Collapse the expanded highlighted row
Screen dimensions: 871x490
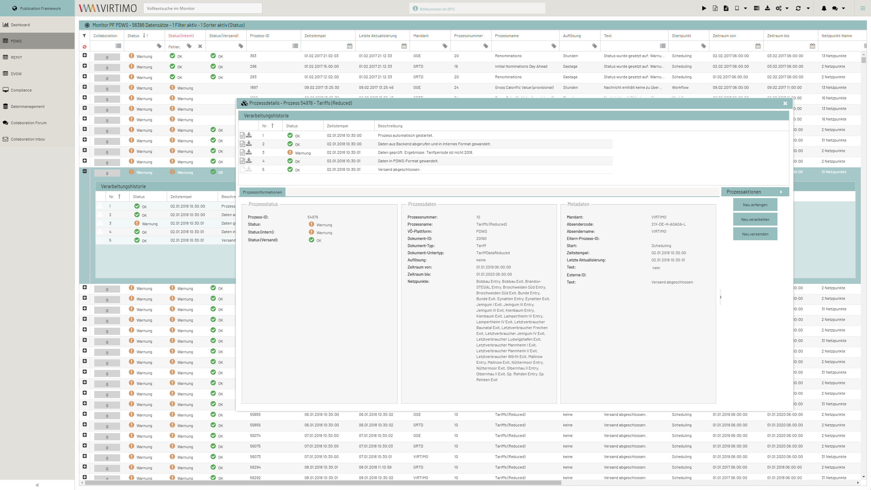pyautogui.click(x=84, y=171)
